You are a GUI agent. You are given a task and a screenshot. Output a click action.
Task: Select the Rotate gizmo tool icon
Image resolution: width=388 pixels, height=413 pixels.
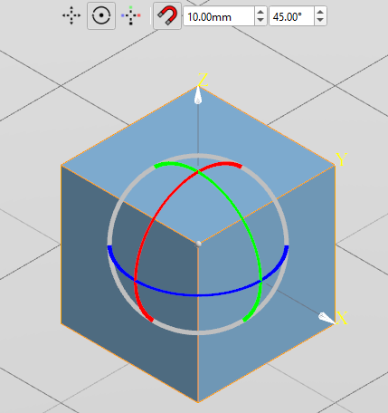tap(101, 15)
